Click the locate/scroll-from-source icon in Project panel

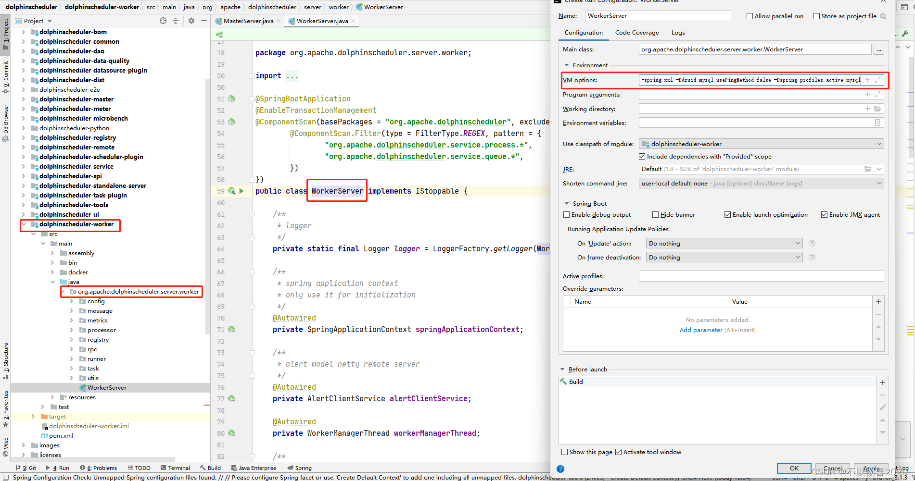163,21
